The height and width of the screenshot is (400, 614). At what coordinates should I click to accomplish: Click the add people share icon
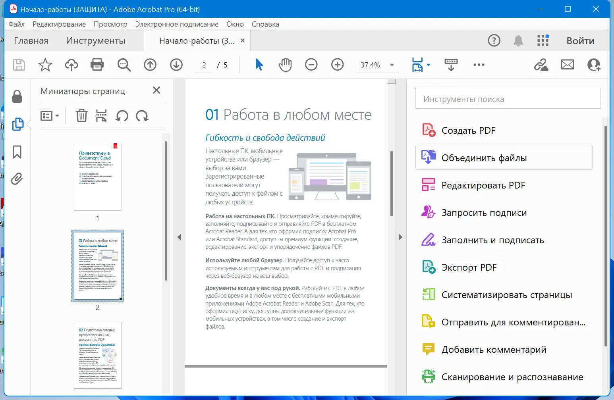point(594,65)
